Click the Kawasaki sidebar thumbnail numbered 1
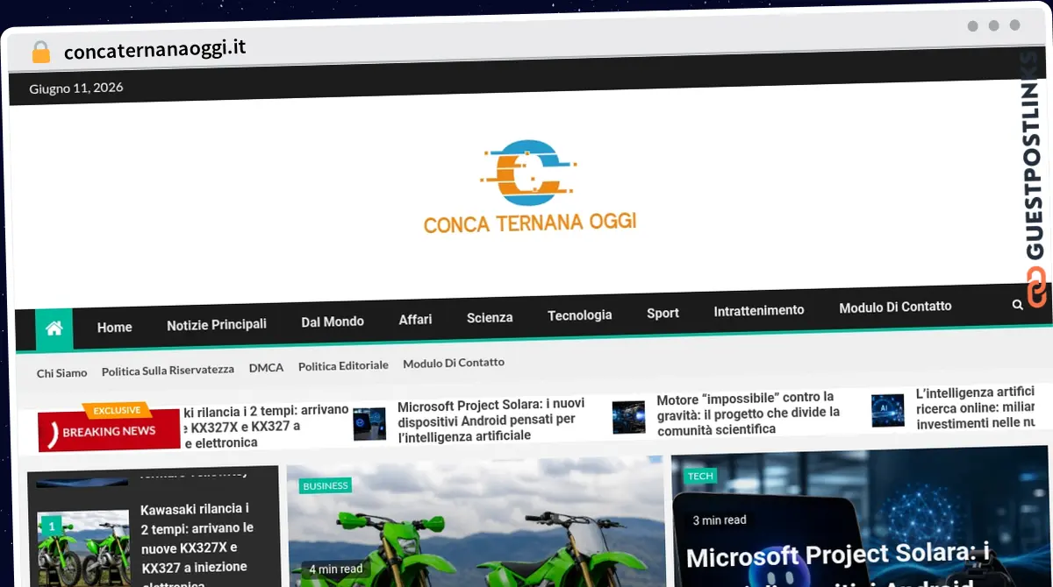1053x587 pixels. (x=83, y=550)
